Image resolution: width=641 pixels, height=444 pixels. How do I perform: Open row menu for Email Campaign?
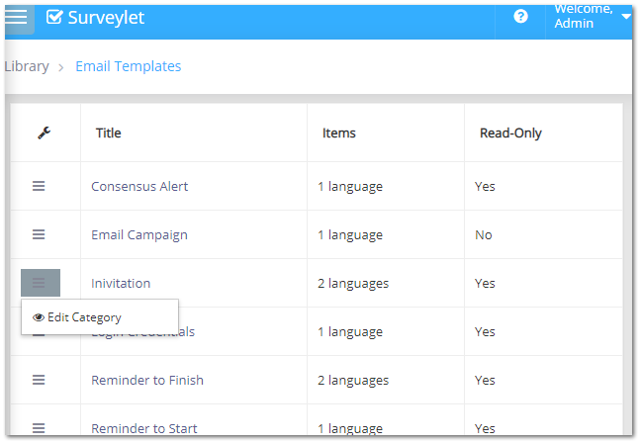39,234
